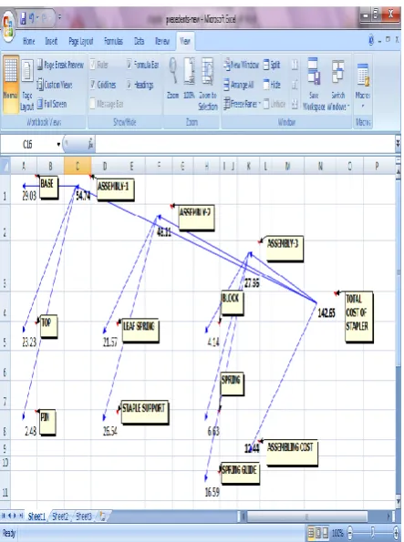404x542 pixels.
Task: Click the Custom Views button
Action: [55, 85]
